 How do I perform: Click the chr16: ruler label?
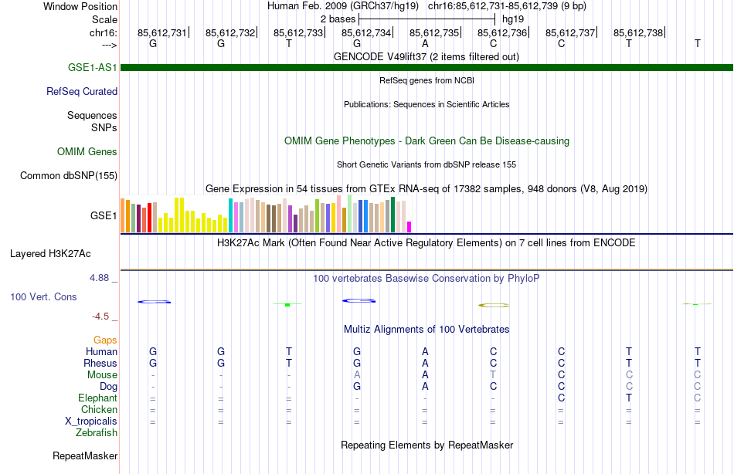(104, 32)
